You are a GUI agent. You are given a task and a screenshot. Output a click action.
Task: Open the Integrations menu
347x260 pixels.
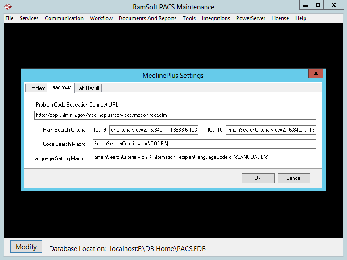tap(216, 18)
